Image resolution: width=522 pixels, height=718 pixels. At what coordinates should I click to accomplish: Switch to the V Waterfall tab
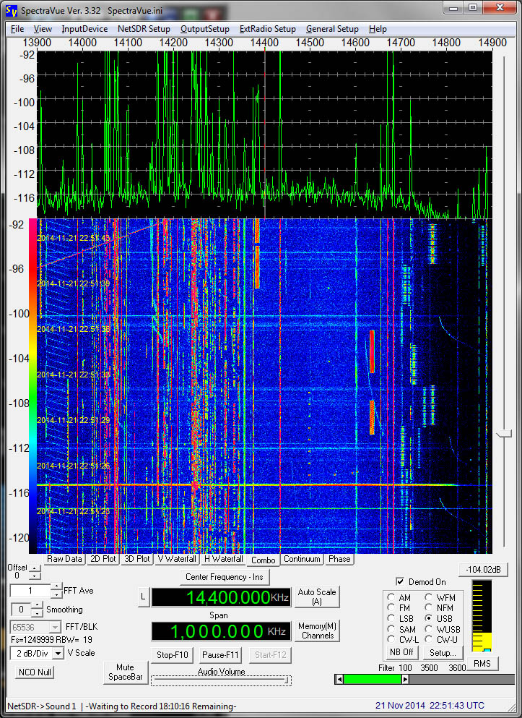tap(177, 559)
